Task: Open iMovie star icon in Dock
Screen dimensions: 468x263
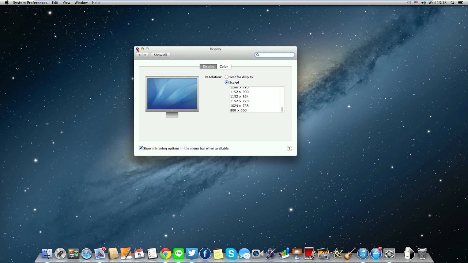Action: tap(336, 253)
